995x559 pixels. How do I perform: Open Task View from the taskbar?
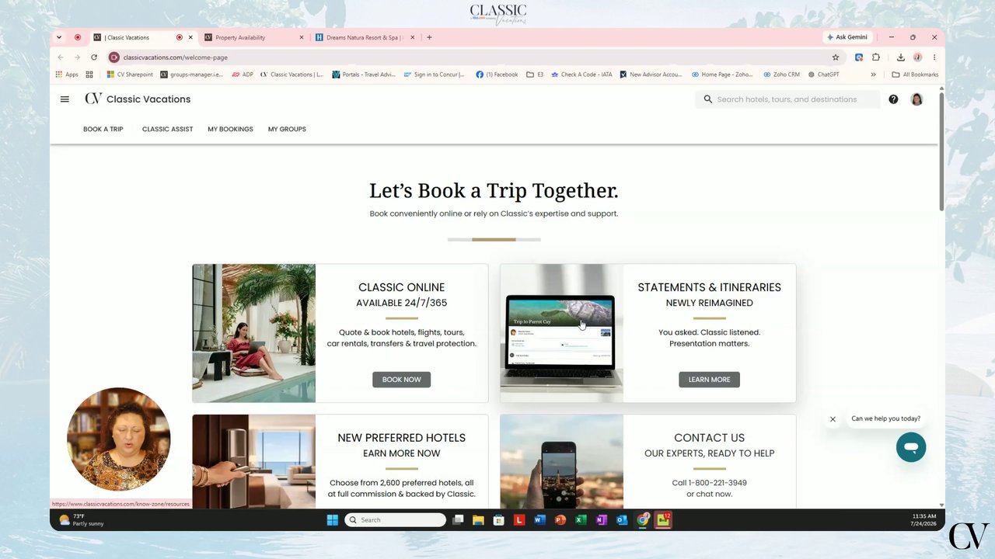[458, 520]
